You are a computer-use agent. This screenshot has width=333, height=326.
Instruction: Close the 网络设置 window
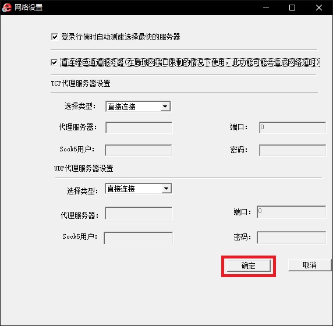[x=319, y=8]
